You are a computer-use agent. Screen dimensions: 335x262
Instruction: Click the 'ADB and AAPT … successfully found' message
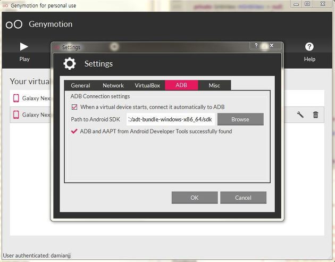156,131
